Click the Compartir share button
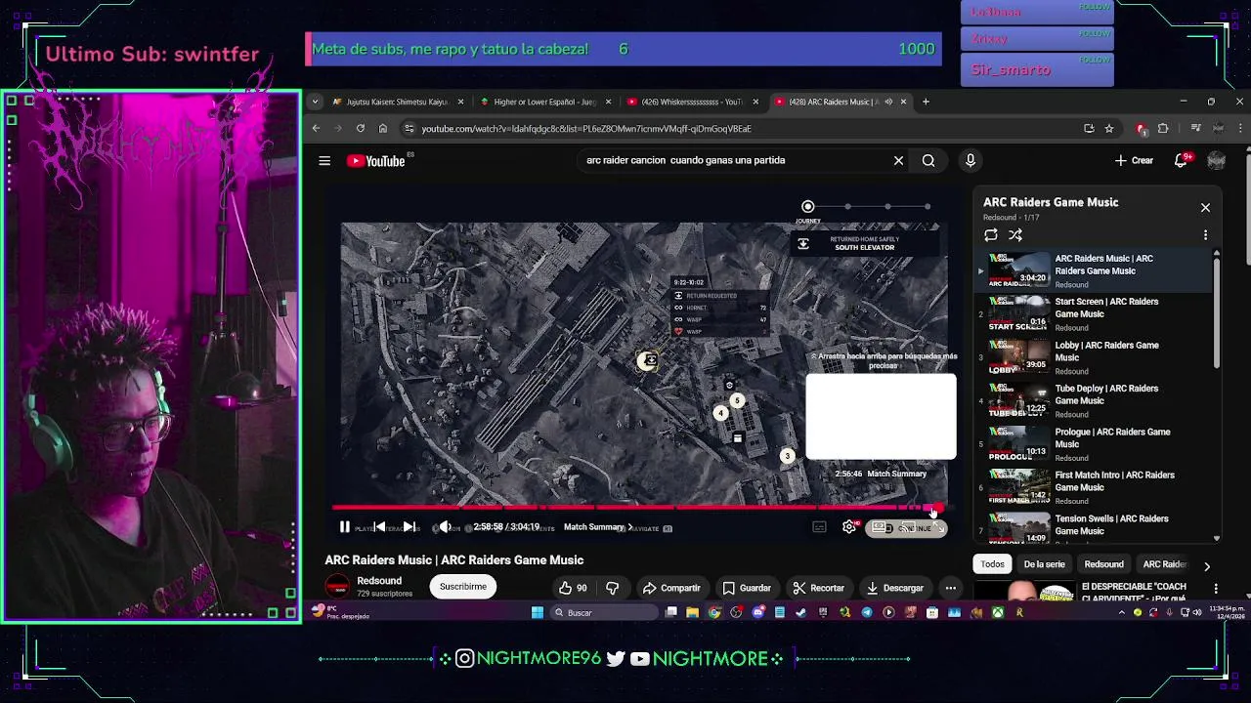The image size is (1251, 703). click(671, 588)
